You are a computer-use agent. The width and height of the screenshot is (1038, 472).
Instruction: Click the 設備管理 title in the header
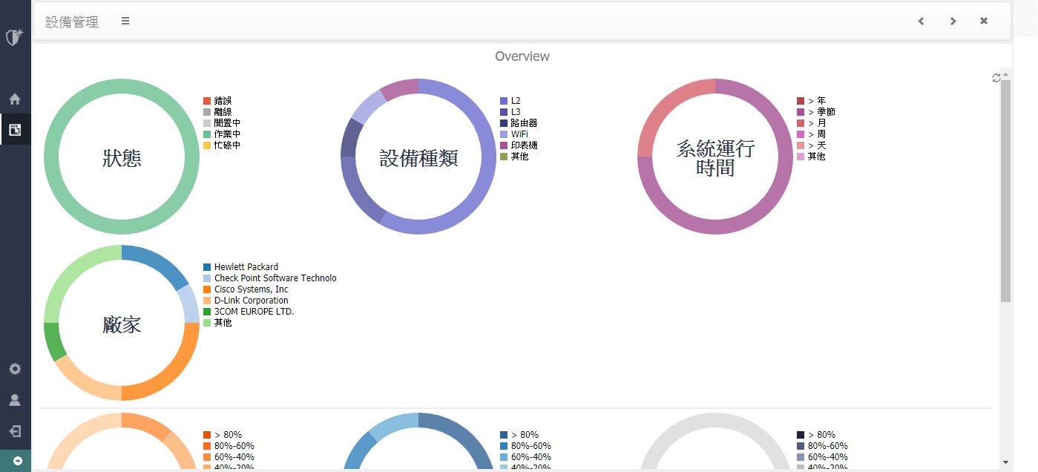pos(72,22)
